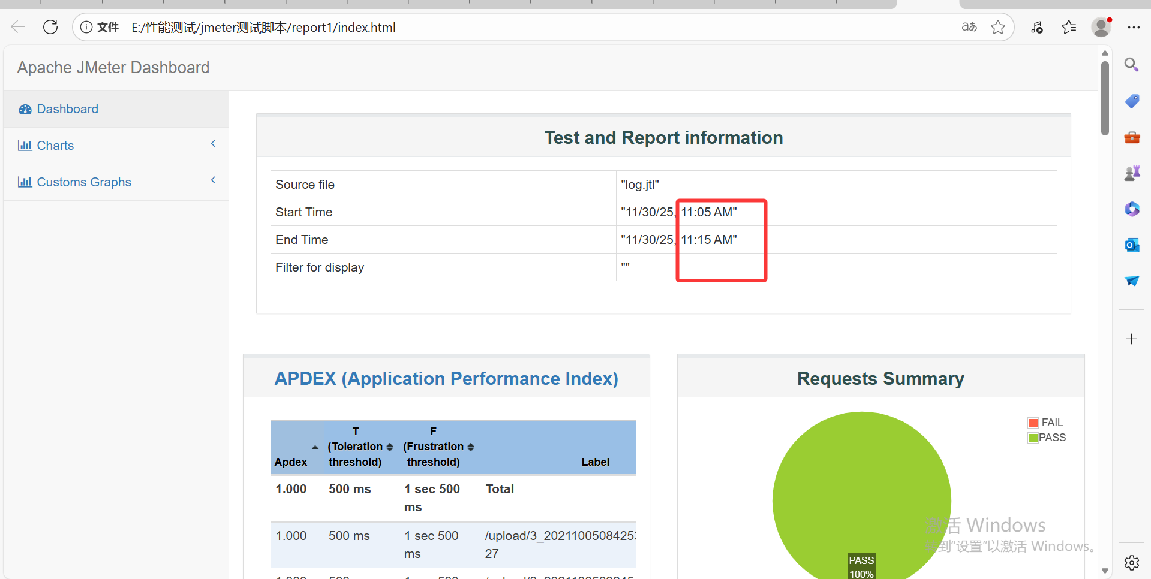Click the scrollbar down arrow
The height and width of the screenshot is (579, 1151).
point(1105,571)
